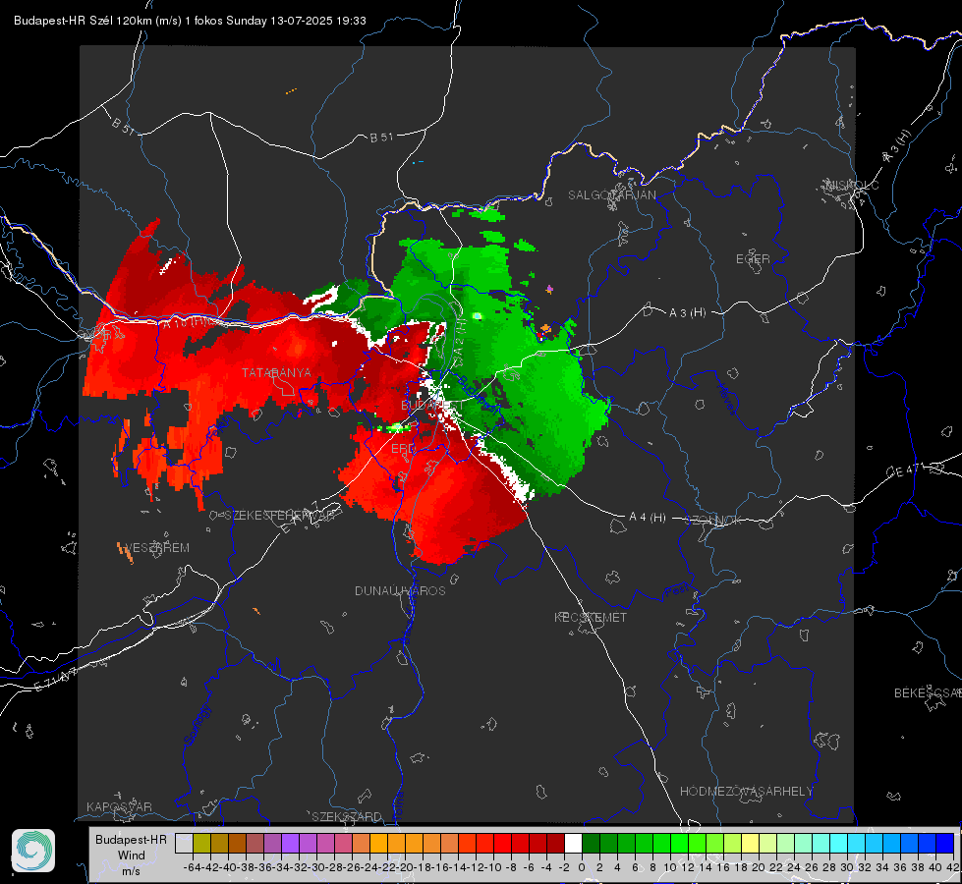Image resolution: width=962 pixels, height=884 pixels.
Task: Click the swirl logo icon beside the legend
Action: (33, 851)
